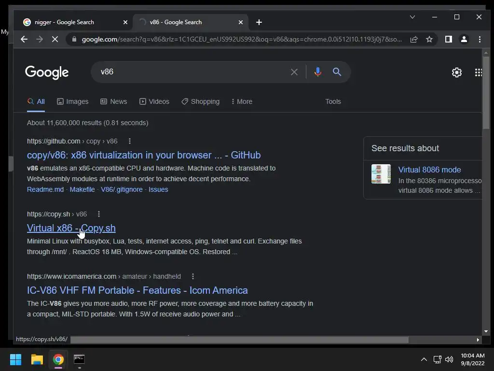Screen dimensions: 494x371
Task: Open the Chrome three-dot menu
Action: pyautogui.click(x=480, y=39)
